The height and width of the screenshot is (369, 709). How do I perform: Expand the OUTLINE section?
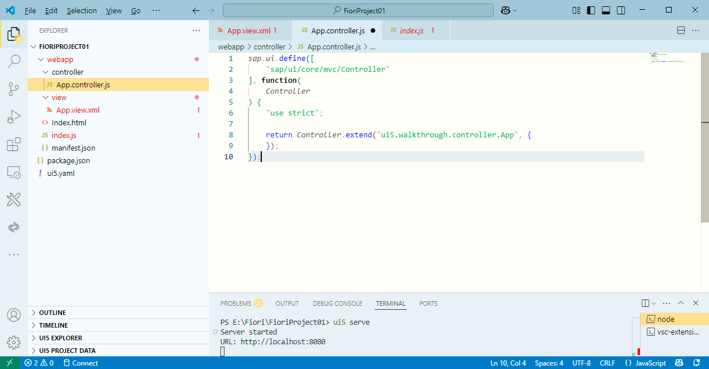(118, 313)
